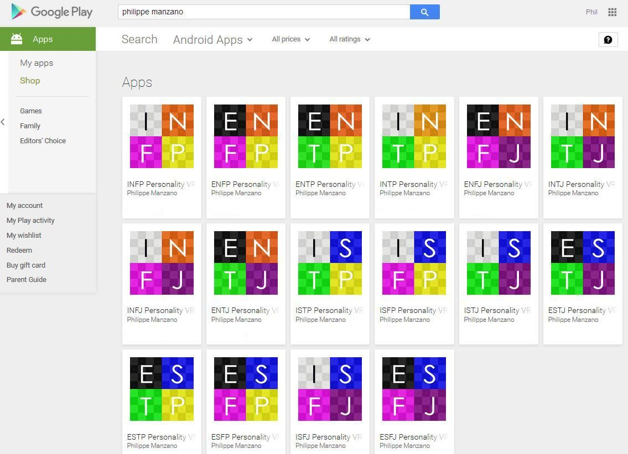Open Editors' Choice category
Viewport: 628px width, 454px height.
coord(43,140)
